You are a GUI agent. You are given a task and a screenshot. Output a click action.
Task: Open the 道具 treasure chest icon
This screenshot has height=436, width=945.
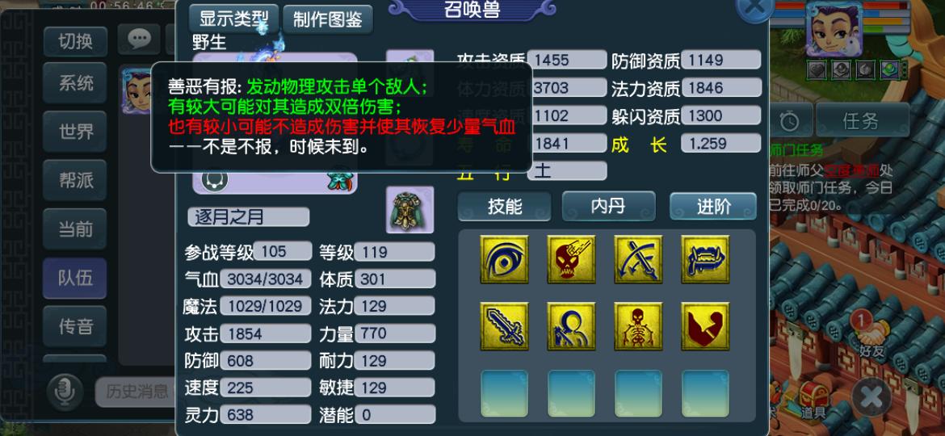click(x=813, y=400)
